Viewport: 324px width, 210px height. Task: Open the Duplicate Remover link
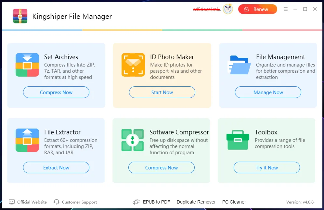(196, 202)
